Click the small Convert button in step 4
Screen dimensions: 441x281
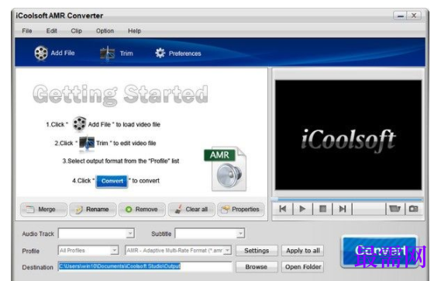[x=112, y=181]
